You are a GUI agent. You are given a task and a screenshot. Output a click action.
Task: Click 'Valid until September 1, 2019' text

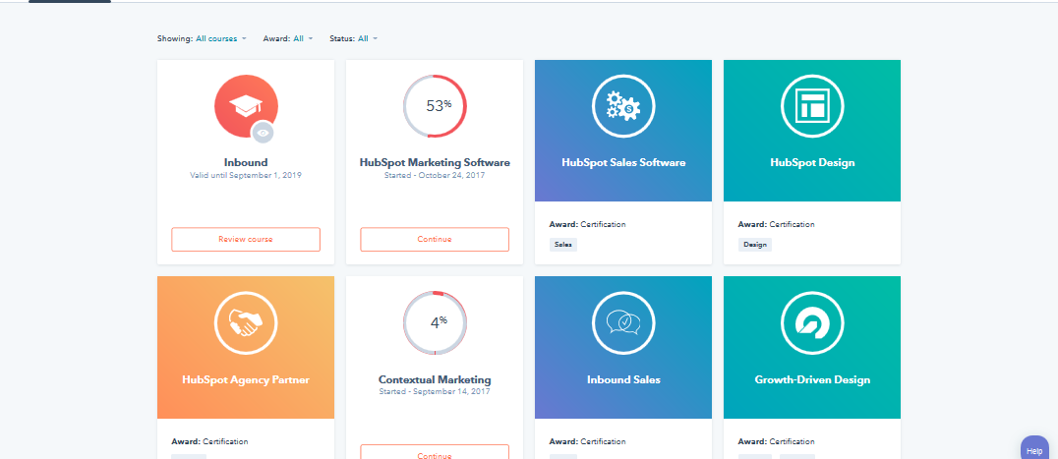[x=246, y=175]
